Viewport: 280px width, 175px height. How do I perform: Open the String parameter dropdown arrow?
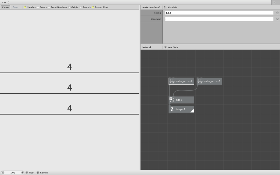277,13
